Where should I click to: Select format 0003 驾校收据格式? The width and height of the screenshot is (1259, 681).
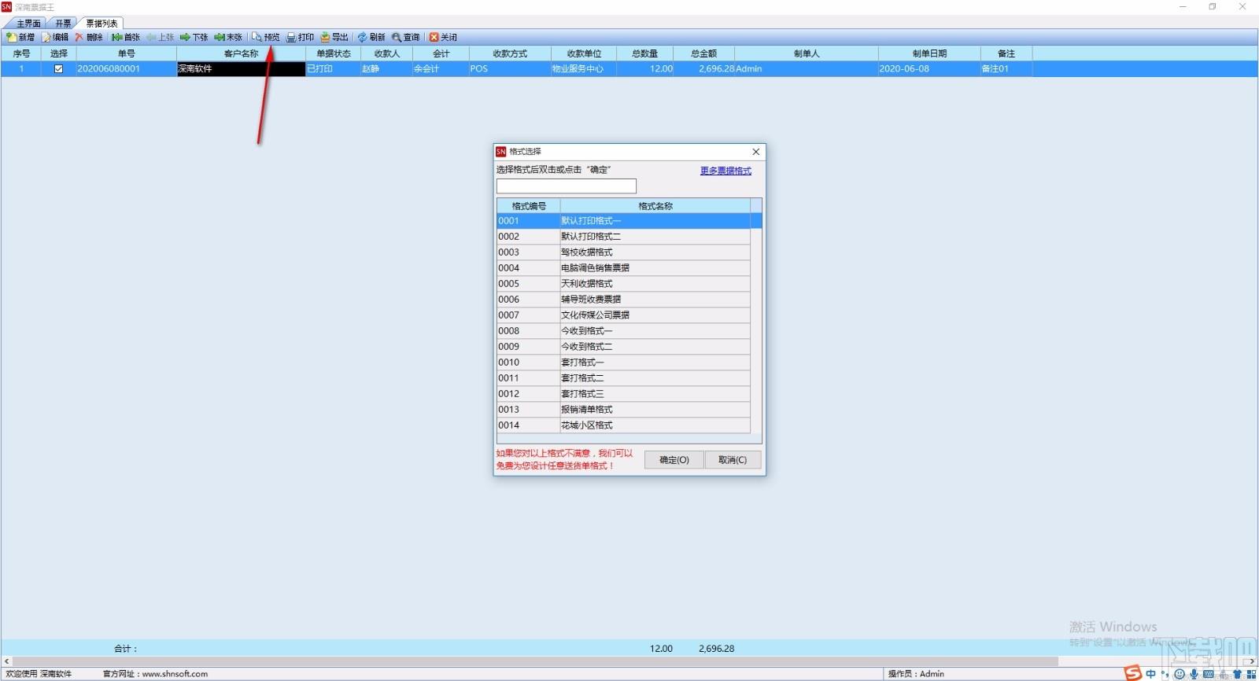pos(623,252)
